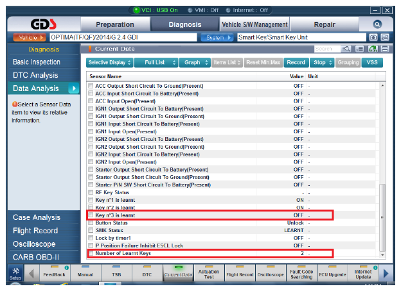Screen dimensions: 401x291
Task: Click the sensor list scroll up arrow
Action: (x=382, y=85)
